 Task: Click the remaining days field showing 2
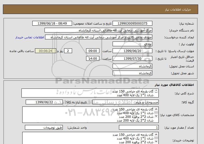click(68, 51)
